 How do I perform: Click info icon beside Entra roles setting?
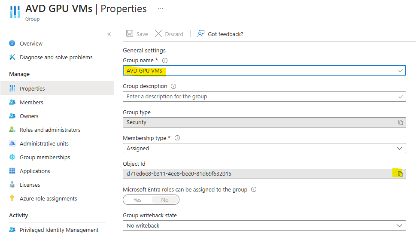click(x=254, y=189)
